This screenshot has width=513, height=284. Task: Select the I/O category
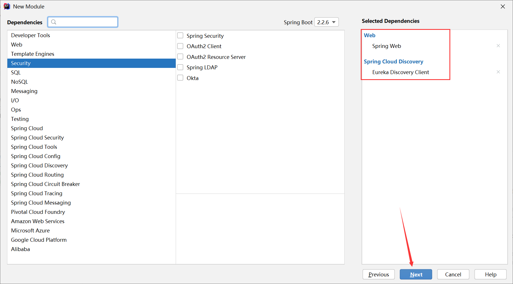pyautogui.click(x=92, y=100)
